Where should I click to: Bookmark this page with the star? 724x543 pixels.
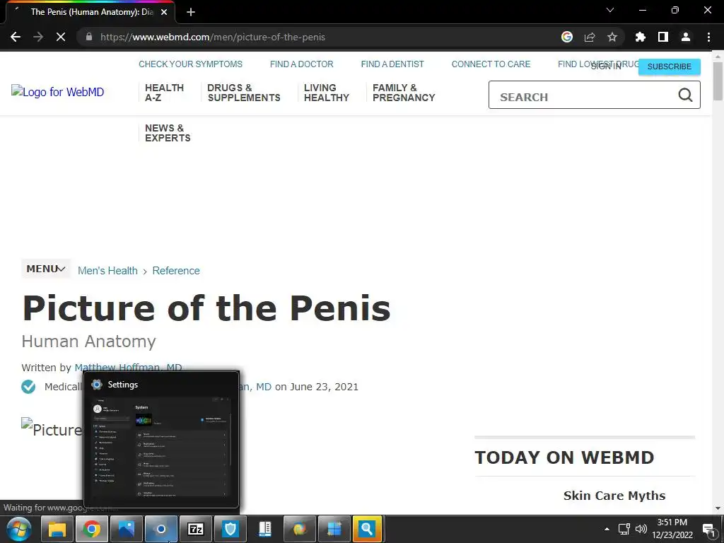[612, 37]
